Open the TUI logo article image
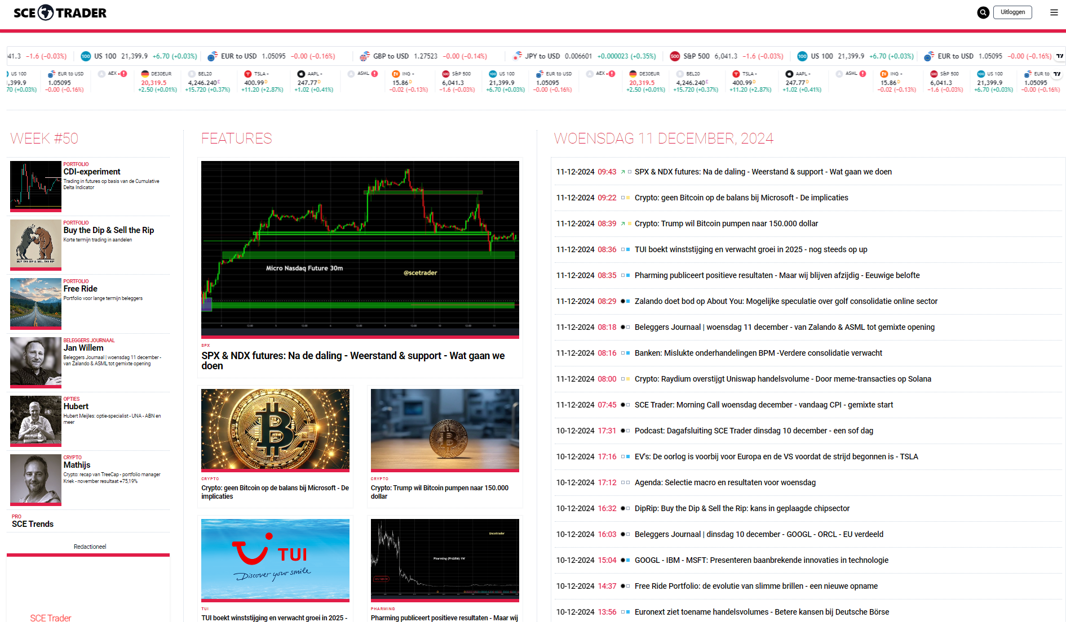The image size is (1066, 622). tap(275, 560)
